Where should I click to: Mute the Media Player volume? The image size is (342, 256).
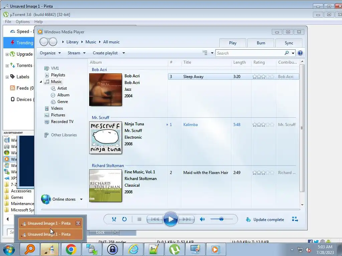click(202, 219)
